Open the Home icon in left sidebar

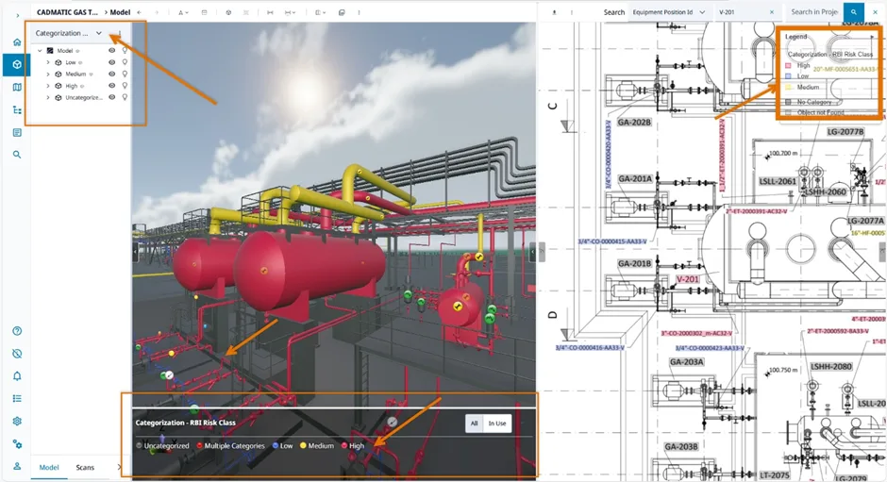(17, 42)
